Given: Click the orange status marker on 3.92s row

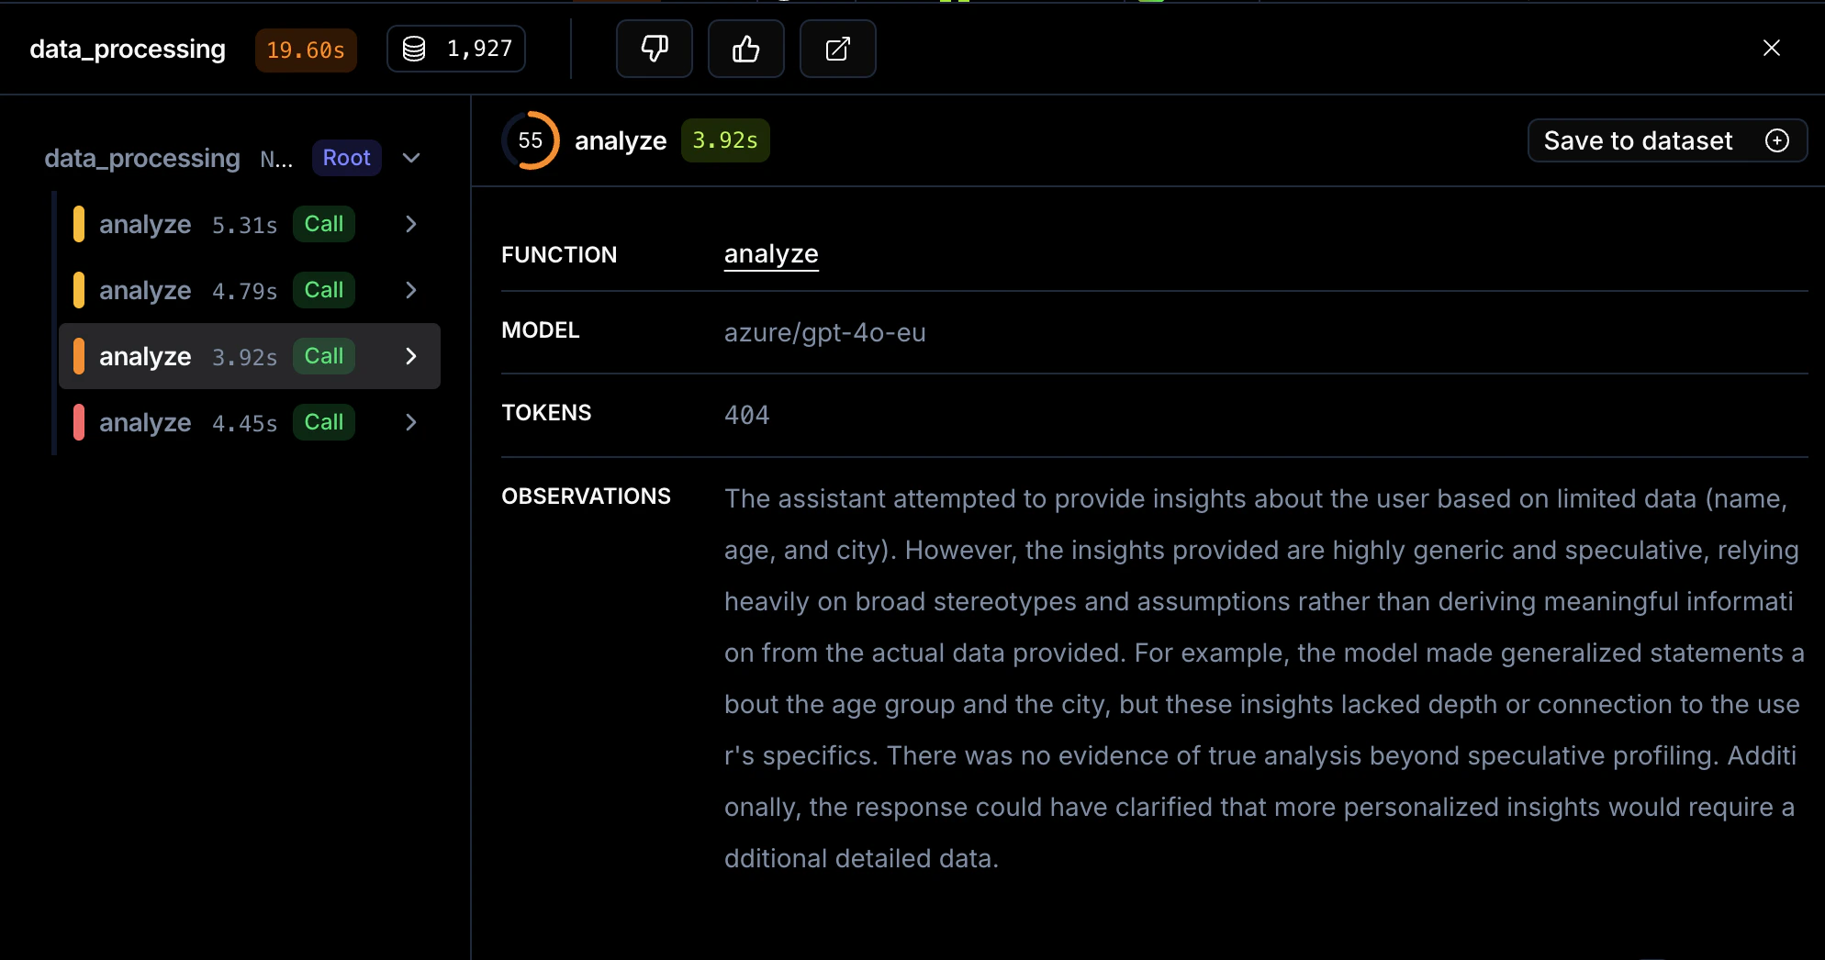Looking at the screenshot, I should [79, 356].
